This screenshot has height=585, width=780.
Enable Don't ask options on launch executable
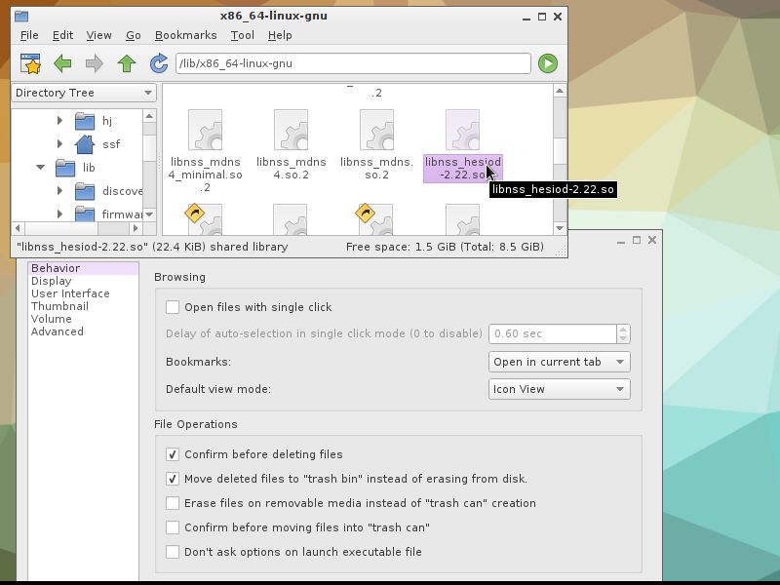pyautogui.click(x=173, y=552)
